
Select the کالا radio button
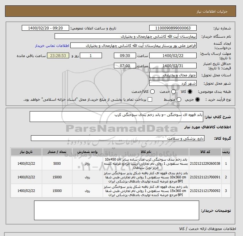pos(190,92)
